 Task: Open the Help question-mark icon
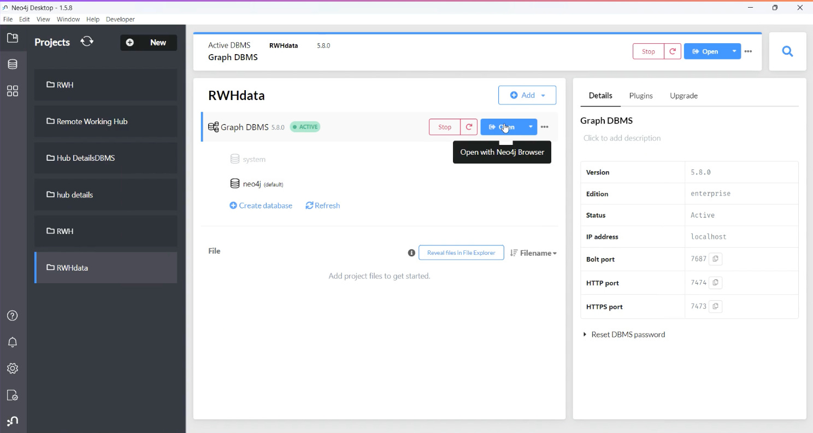coord(13,315)
